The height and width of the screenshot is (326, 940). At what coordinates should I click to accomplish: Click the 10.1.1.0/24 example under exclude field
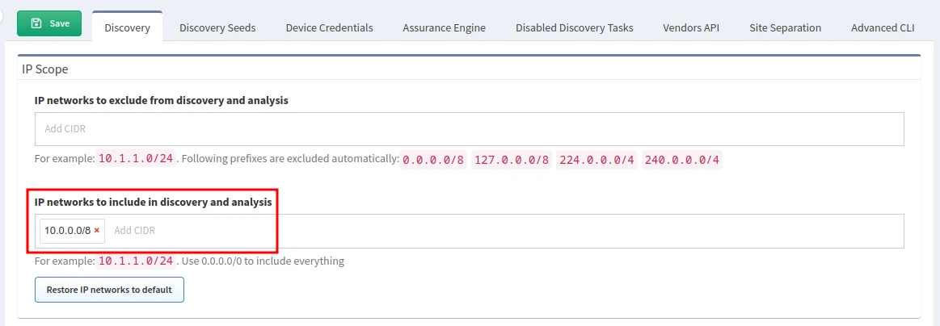136,160
